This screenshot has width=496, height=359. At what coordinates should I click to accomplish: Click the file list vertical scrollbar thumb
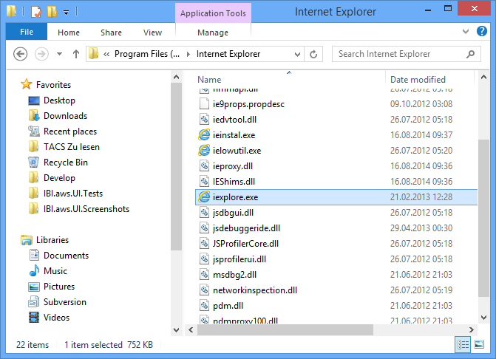483,214
